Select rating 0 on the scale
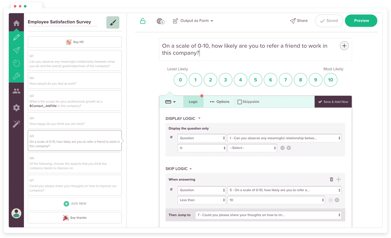This screenshot has width=391, height=238. coord(180,80)
